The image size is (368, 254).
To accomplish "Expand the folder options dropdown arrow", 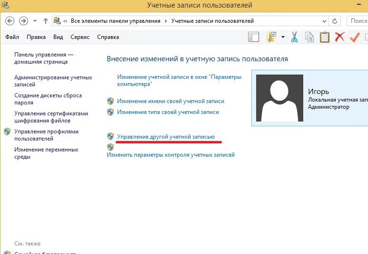I will click(x=283, y=37).
